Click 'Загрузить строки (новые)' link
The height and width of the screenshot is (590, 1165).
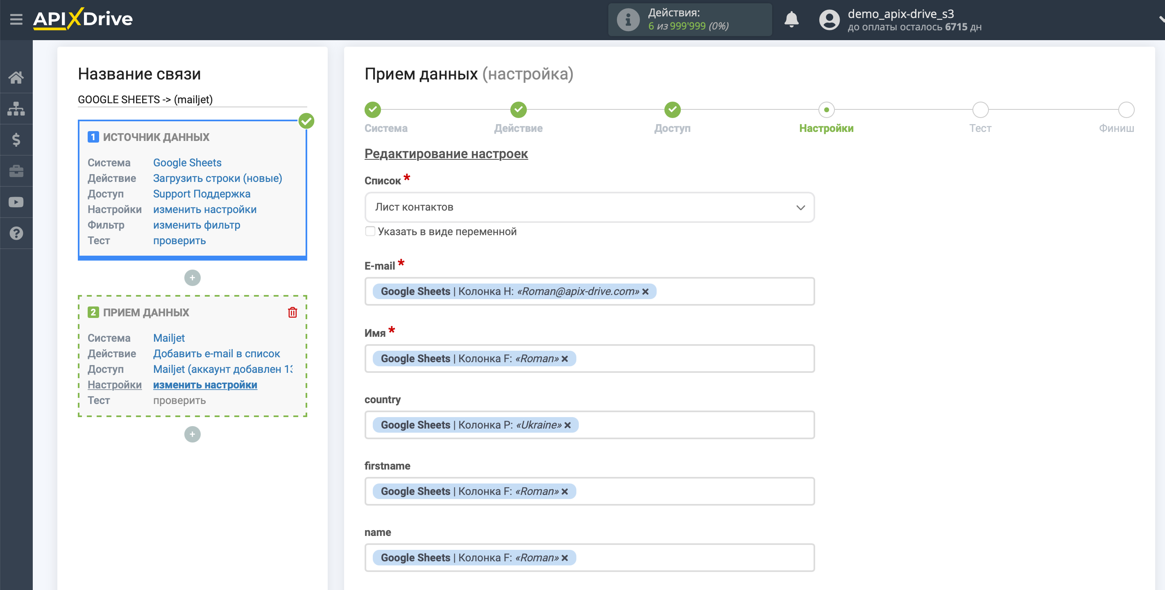(218, 178)
